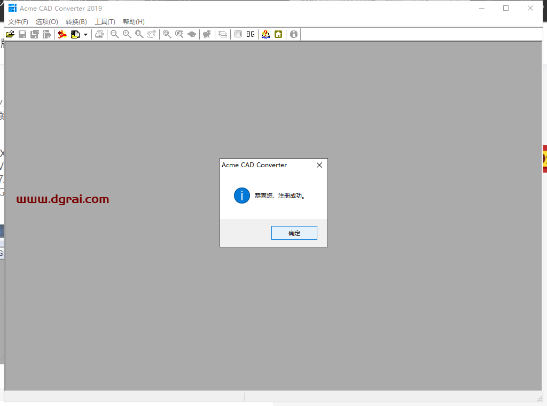547x406 pixels.
Task: Close the Acme CAD Converter message dialog
Action: 319,165
